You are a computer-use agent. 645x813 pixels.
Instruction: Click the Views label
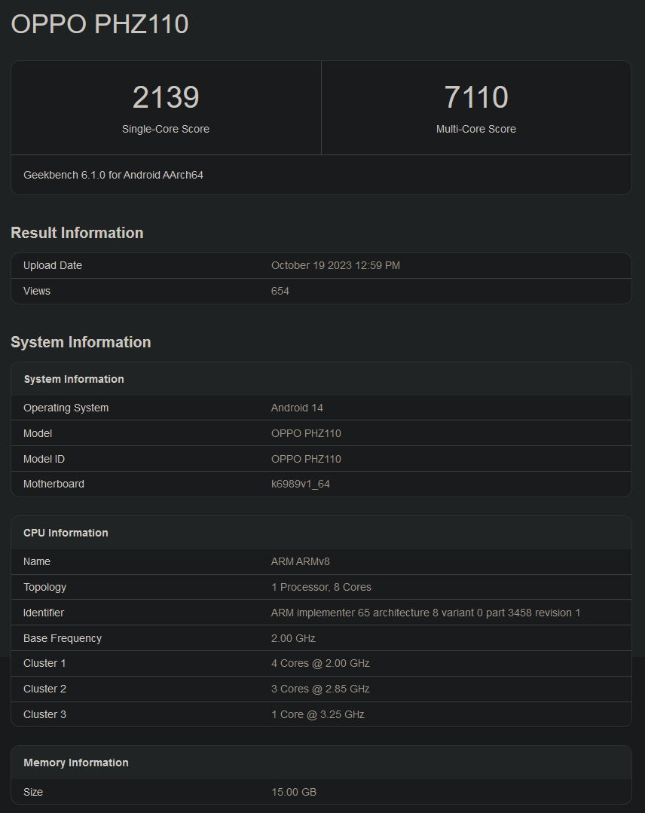(37, 291)
